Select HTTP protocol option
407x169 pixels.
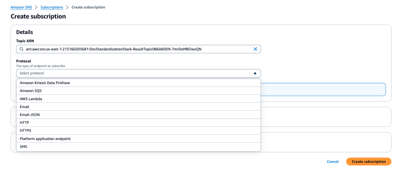[x=24, y=123]
